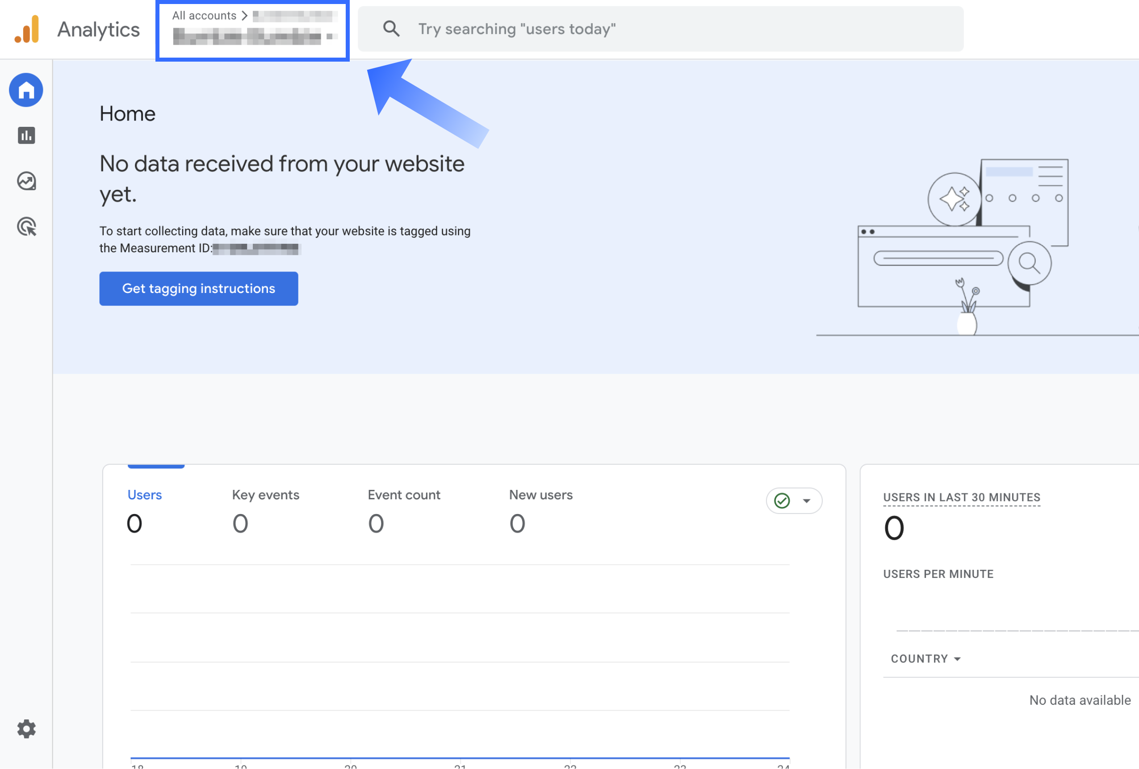
Task: Click the Analytics product title text
Action: (99, 29)
